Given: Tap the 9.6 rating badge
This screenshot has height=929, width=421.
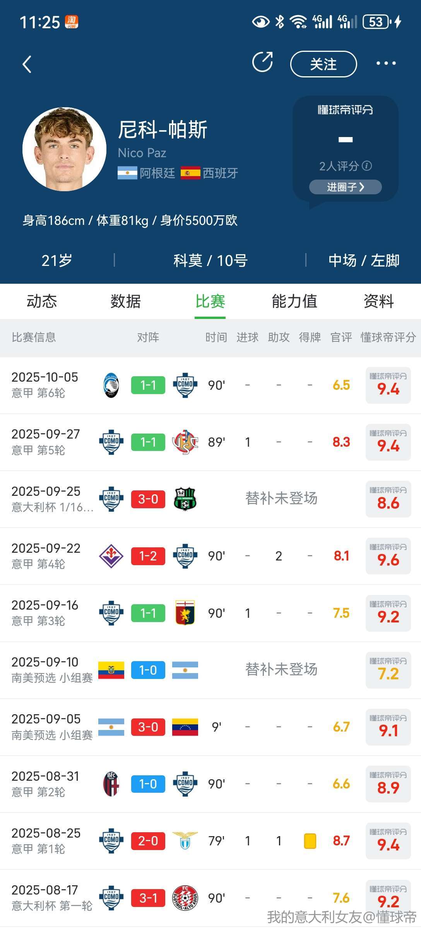Looking at the screenshot, I should tap(388, 557).
